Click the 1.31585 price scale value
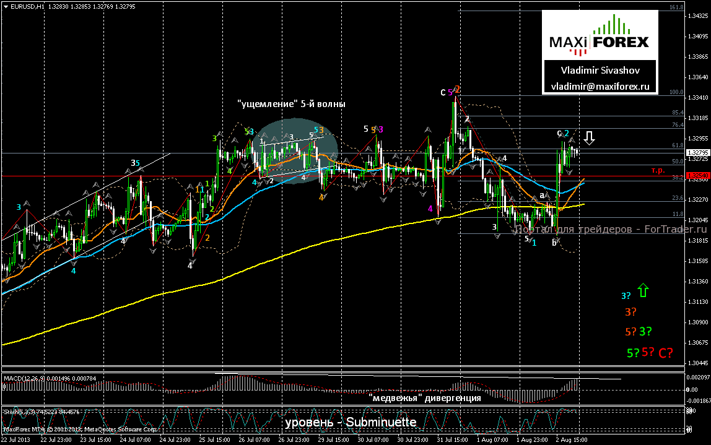This screenshot has height=445, width=711. point(698,261)
